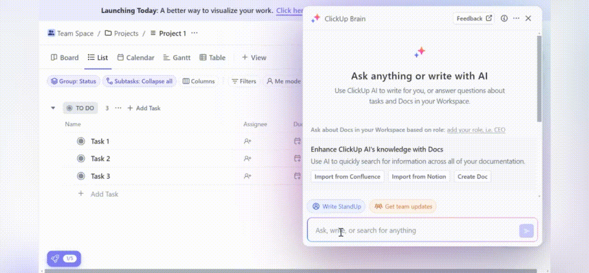Screen dimensions: 589x273
Task: Click Add Task beside TO DO header
Action: pyautogui.click(x=144, y=108)
